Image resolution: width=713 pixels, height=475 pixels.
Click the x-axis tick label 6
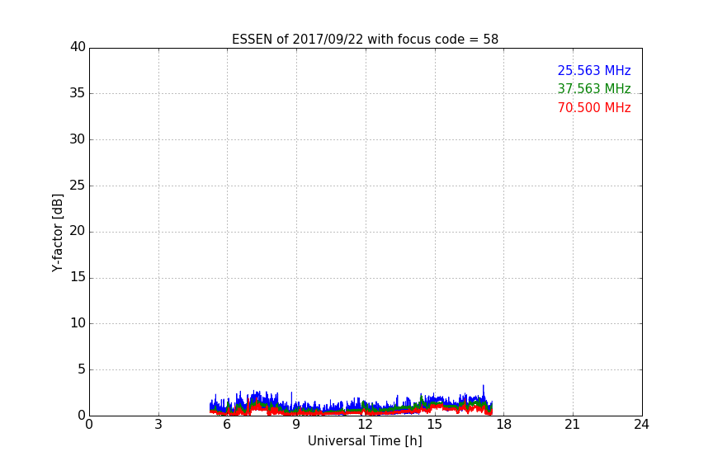click(x=227, y=425)
